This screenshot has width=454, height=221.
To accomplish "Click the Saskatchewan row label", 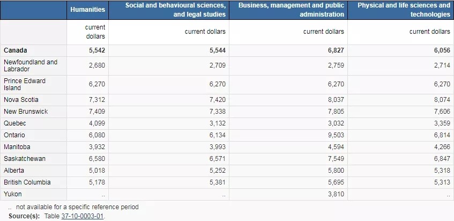I will [25, 159].
